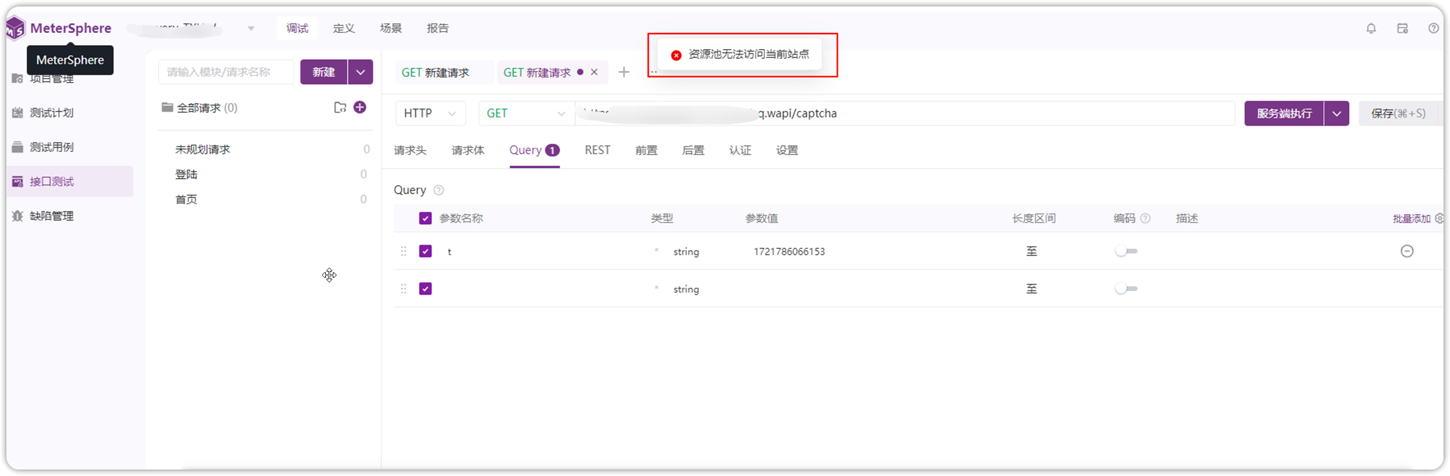1450x476 pixels.
Task: Switch to the 调试 top tab
Action: [297, 28]
